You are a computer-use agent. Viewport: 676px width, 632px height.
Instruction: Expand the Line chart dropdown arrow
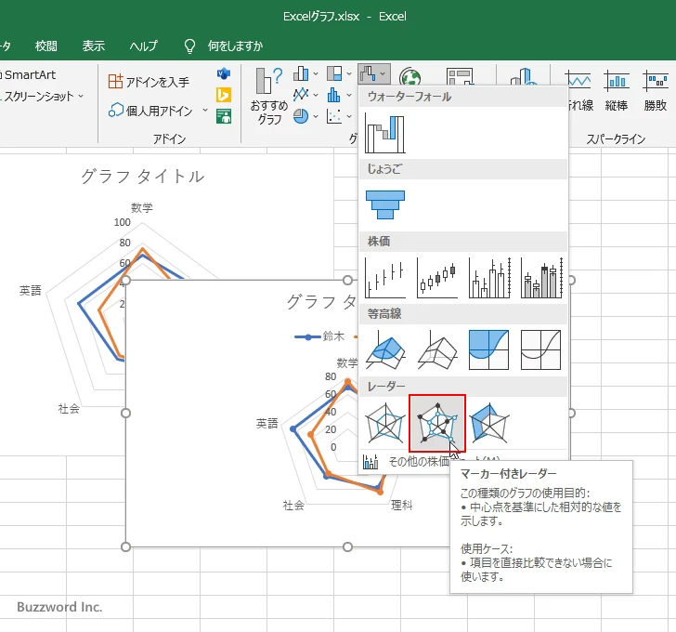point(316,95)
